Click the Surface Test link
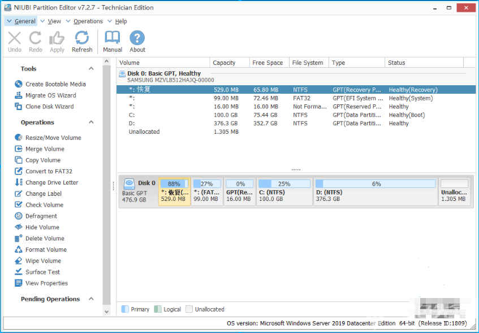 point(43,271)
